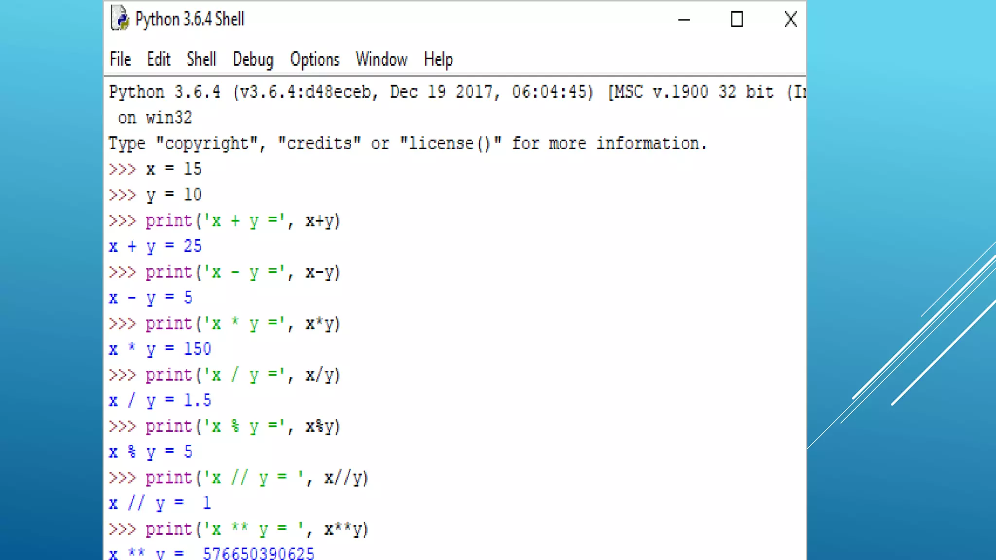Image resolution: width=996 pixels, height=560 pixels.
Task: Open the Debug menu
Action: click(253, 60)
